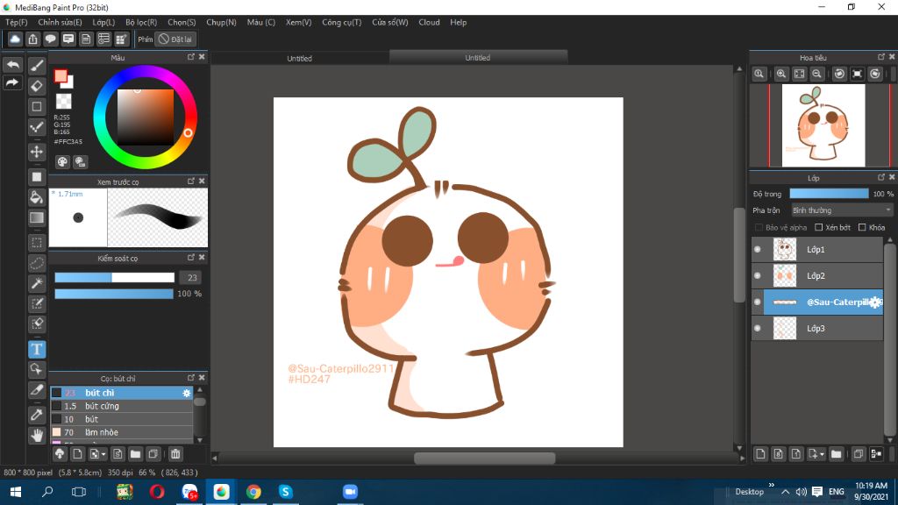This screenshot has width=898, height=505.
Task: Select the transparent color swatch
Action: tap(63, 102)
